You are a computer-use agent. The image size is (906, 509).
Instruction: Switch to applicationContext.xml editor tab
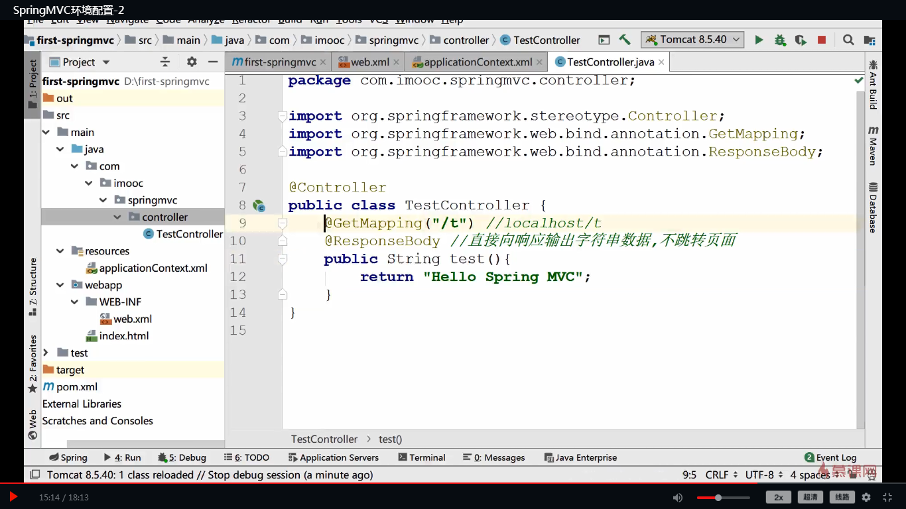coord(478,62)
